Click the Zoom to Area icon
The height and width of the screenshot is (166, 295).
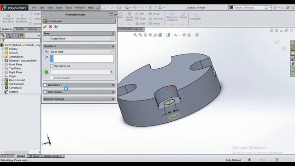[x=140, y=35]
